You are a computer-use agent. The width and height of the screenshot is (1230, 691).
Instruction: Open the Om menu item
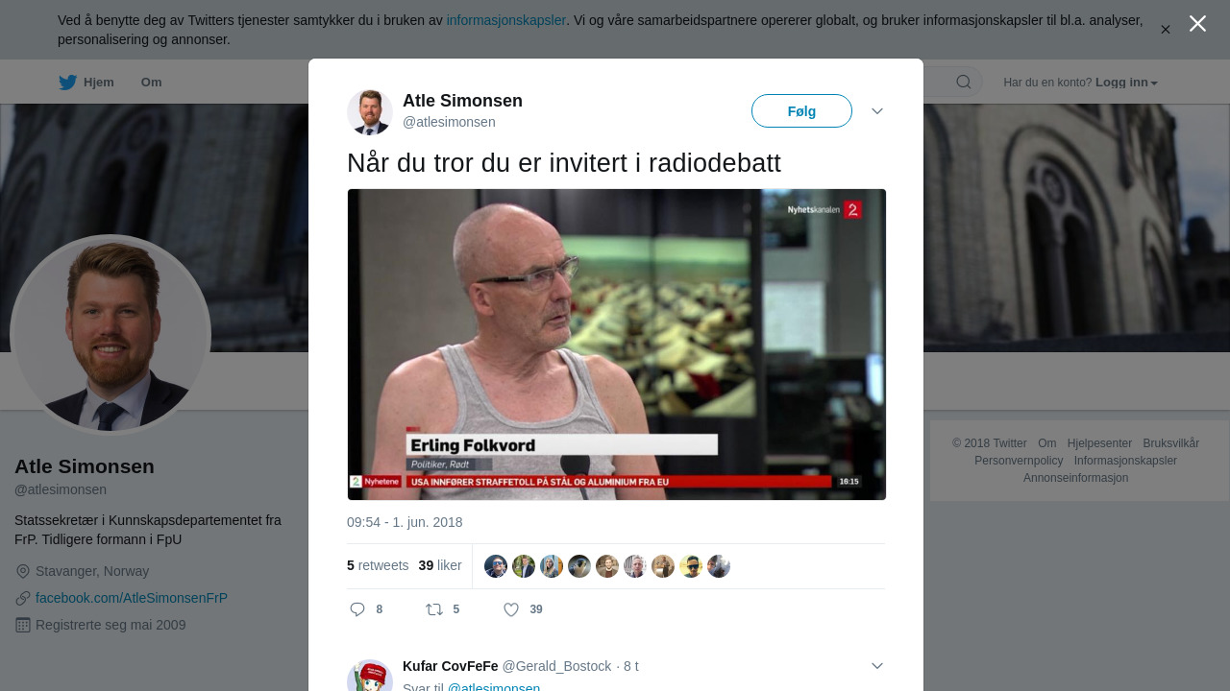click(152, 83)
